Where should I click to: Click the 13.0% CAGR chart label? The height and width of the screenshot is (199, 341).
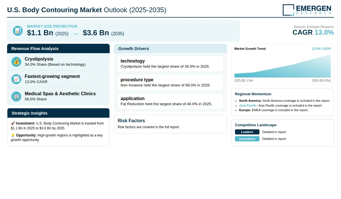coord(321,49)
